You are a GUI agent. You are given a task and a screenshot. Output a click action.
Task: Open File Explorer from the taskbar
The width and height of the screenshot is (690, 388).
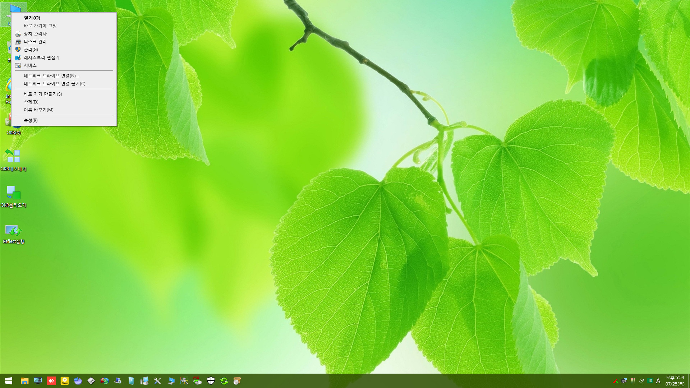click(x=24, y=381)
